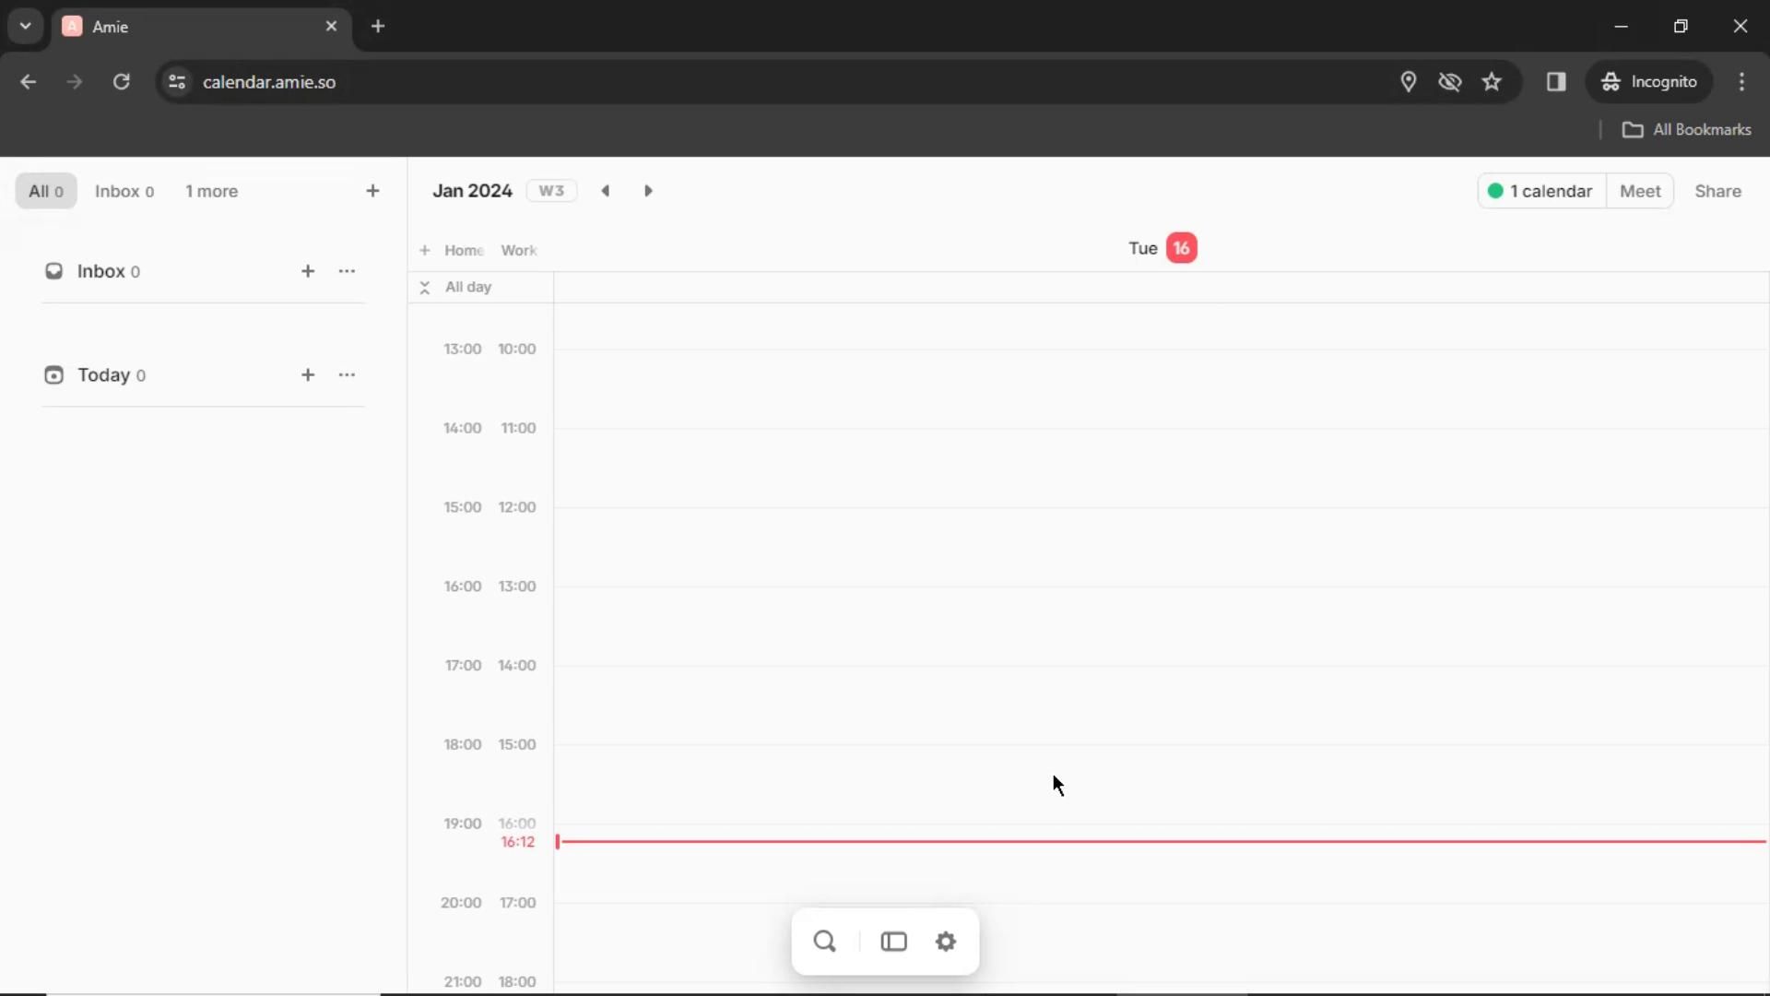The image size is (1770, 996).
Task: Toggle sidebar panel from bottom toolbar
Action: point(893,942)
